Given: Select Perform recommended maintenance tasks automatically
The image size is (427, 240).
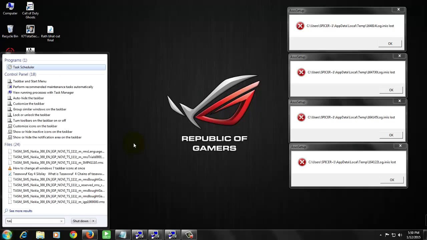Looking at the screenshot, I should (53, 87).
